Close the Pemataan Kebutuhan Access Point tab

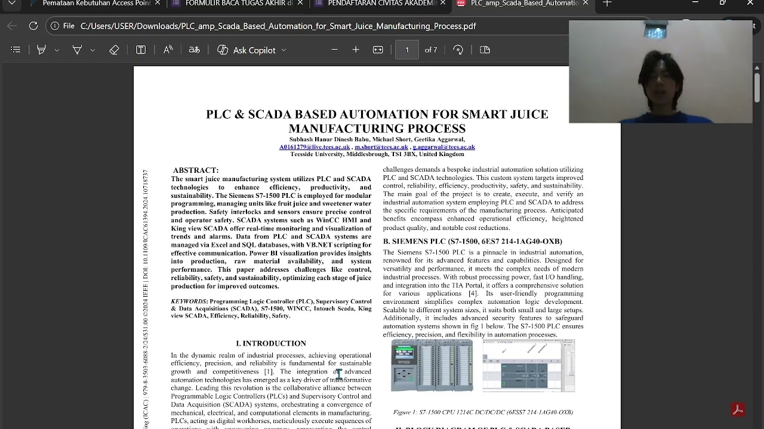pyautogui.click(x=158, y=3)
